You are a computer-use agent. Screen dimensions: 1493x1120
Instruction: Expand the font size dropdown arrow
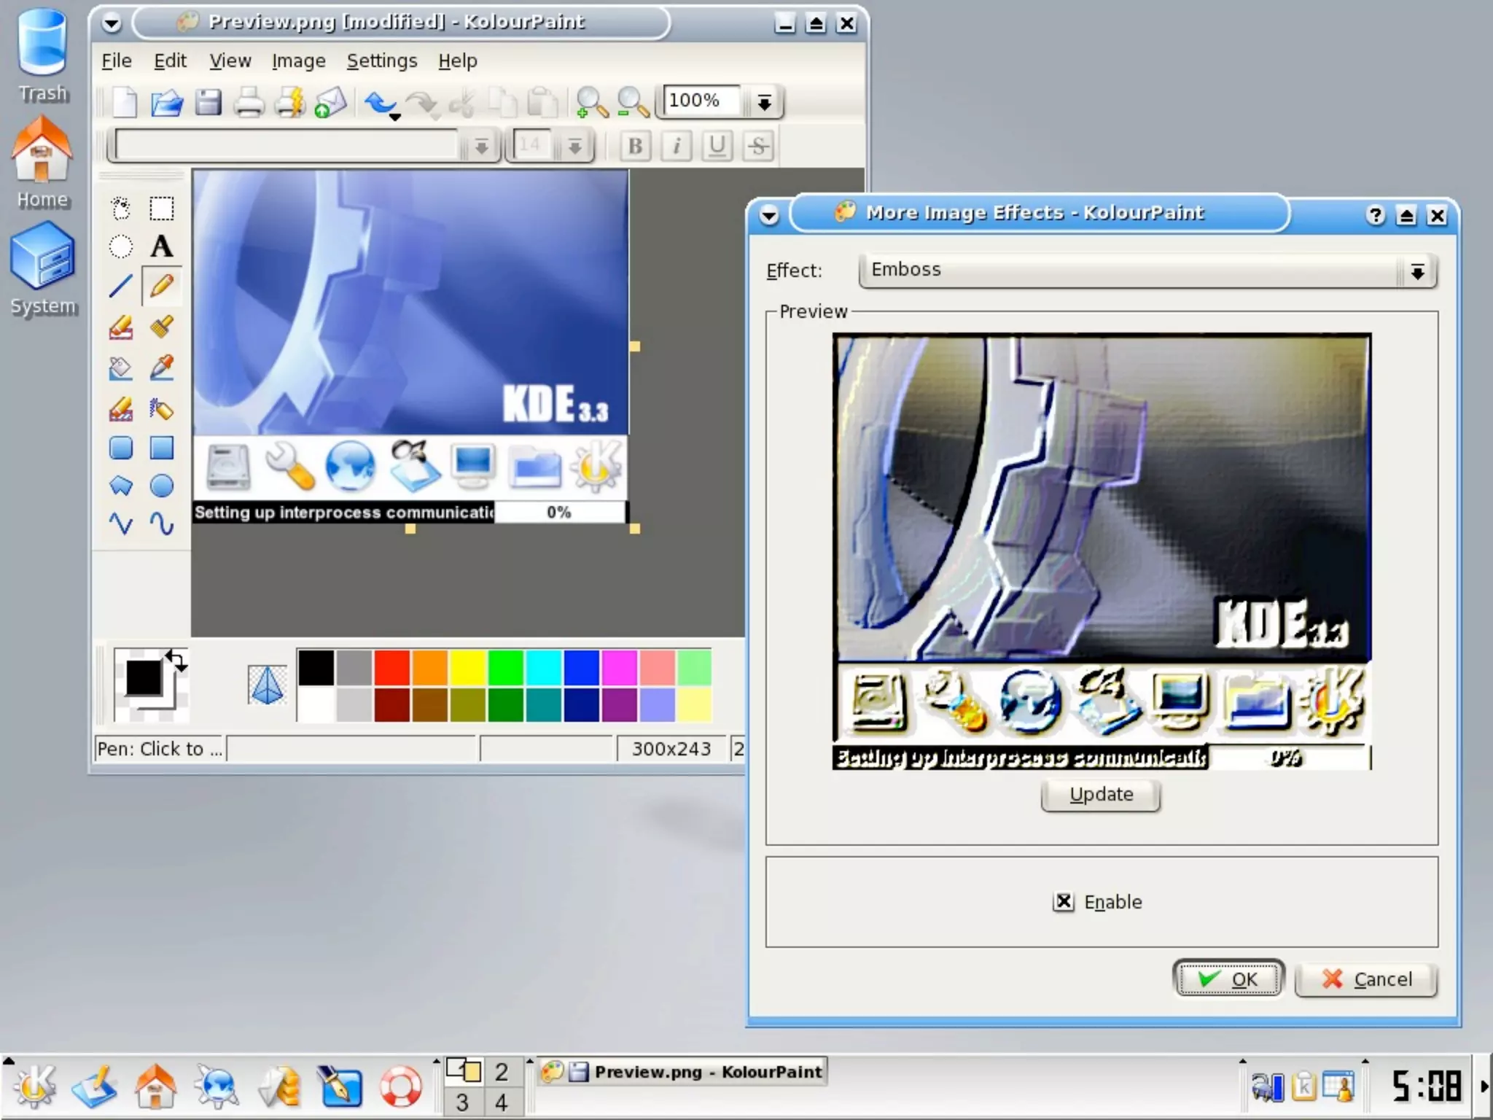[575, 147]
